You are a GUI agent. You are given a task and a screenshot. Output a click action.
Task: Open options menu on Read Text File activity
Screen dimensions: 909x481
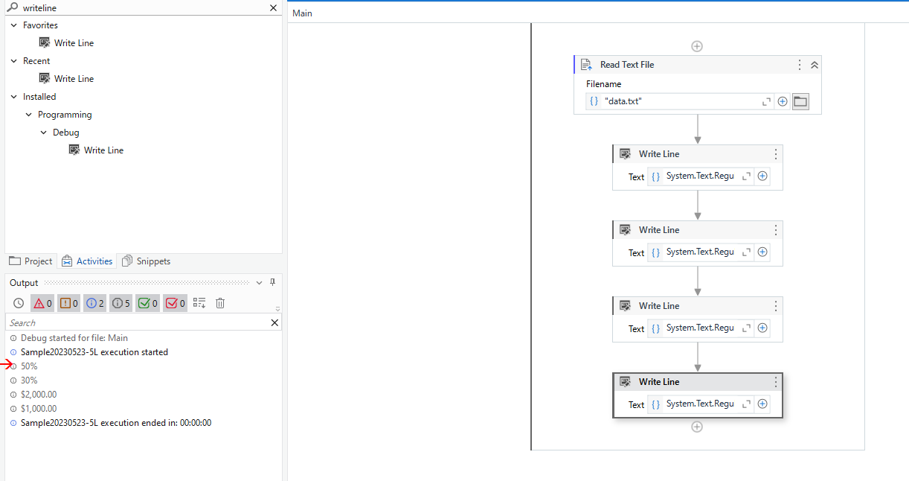tap(799, 65)
